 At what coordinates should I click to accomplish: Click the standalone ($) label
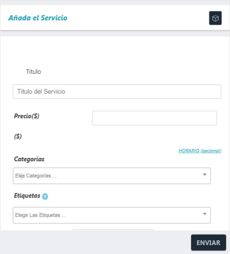18,136
